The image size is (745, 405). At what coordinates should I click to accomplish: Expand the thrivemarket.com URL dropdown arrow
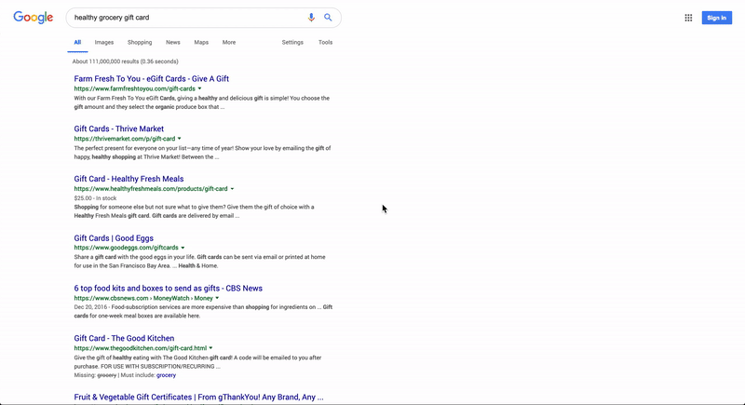[x=179, y=139]
